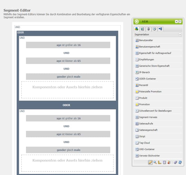
Task: Select the Benutzereigenschaft component icon
Action: (x=137, y=47)
